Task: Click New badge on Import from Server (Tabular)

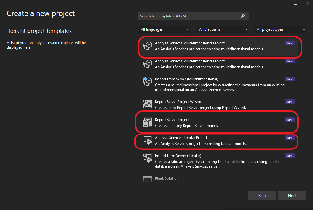Action: 289,156
